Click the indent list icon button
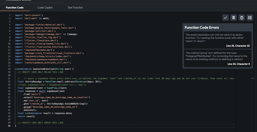Image resolution: width=257 pixels, height=132 pixels. point(250,17)
